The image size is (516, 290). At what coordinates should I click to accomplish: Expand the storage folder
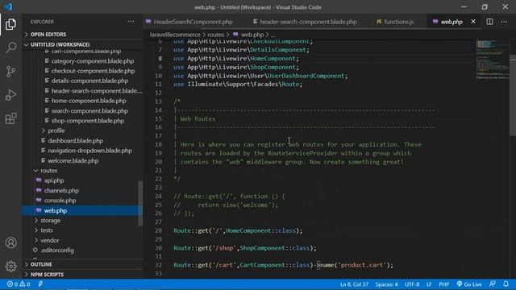[x=50, y=220]
